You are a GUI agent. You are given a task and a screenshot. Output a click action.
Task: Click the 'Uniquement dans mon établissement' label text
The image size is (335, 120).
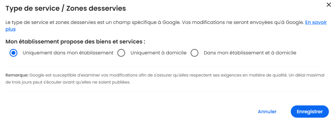point(68,53)
